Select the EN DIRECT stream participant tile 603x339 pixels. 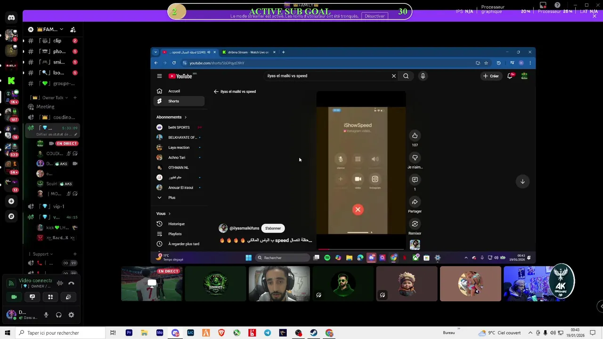click(x=152, y=284)
